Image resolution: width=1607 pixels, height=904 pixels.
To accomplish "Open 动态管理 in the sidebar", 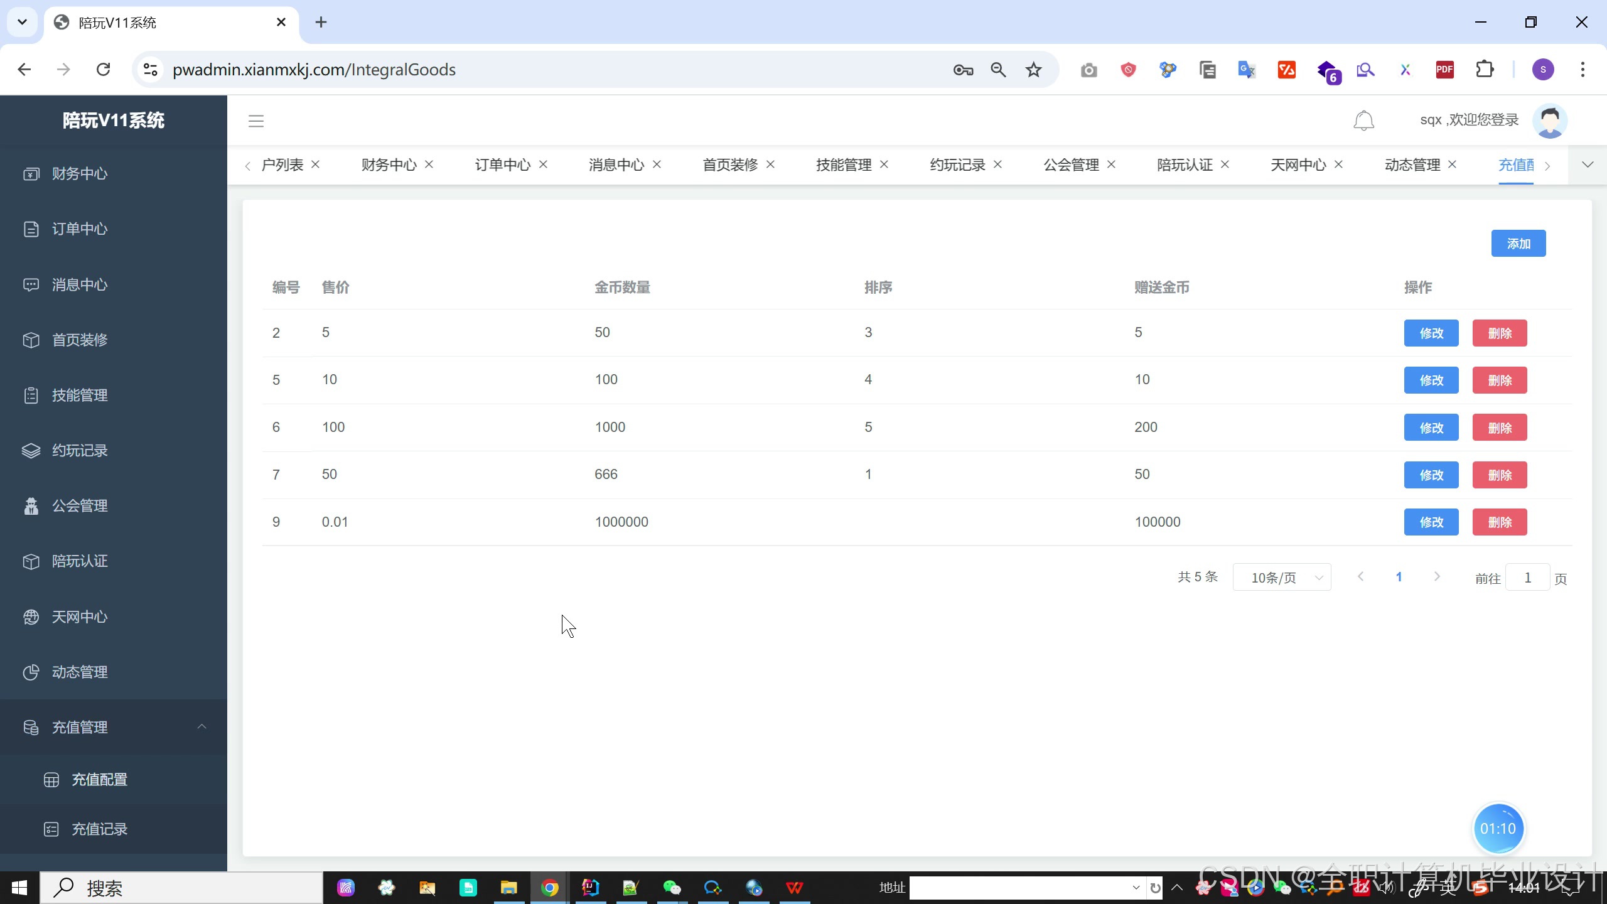I will coord(114,672).
